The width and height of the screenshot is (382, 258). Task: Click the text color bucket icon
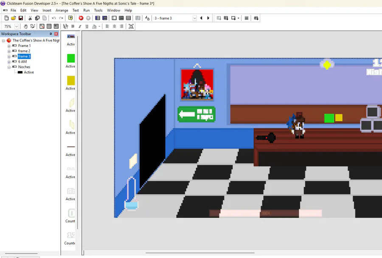pyautogui.click(x=94, y=26)
